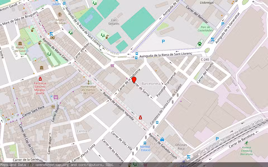Click the bus stop icon above Rambla - Estació
The height and width of the screenshot is (167, 268).
click(145, 143)
